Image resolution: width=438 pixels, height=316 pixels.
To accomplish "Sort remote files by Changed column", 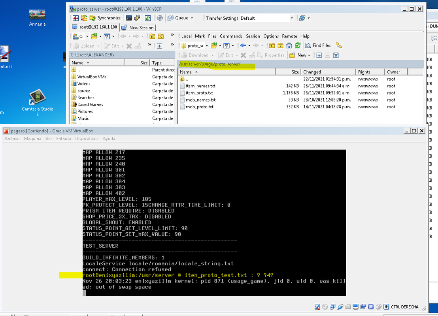I will 328,72.
